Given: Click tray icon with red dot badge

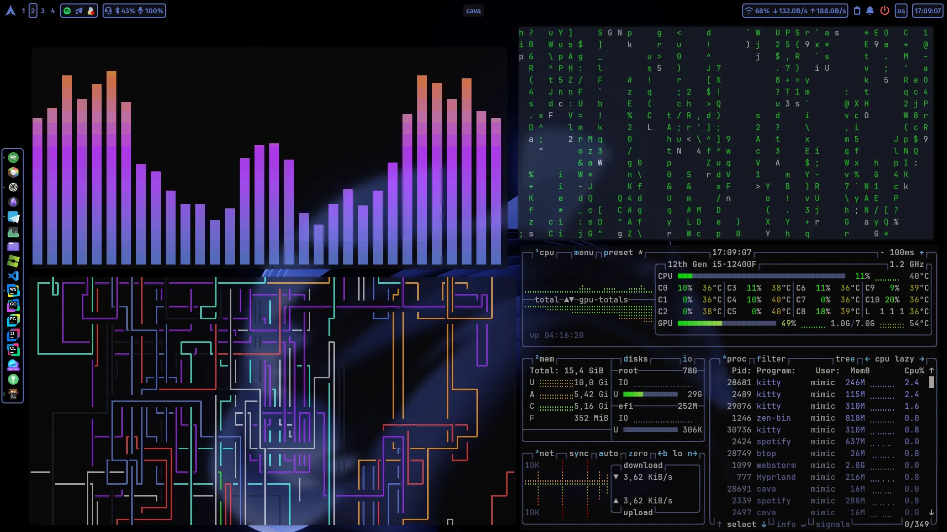Looking at the screenshot, I should tap(91, 11).
